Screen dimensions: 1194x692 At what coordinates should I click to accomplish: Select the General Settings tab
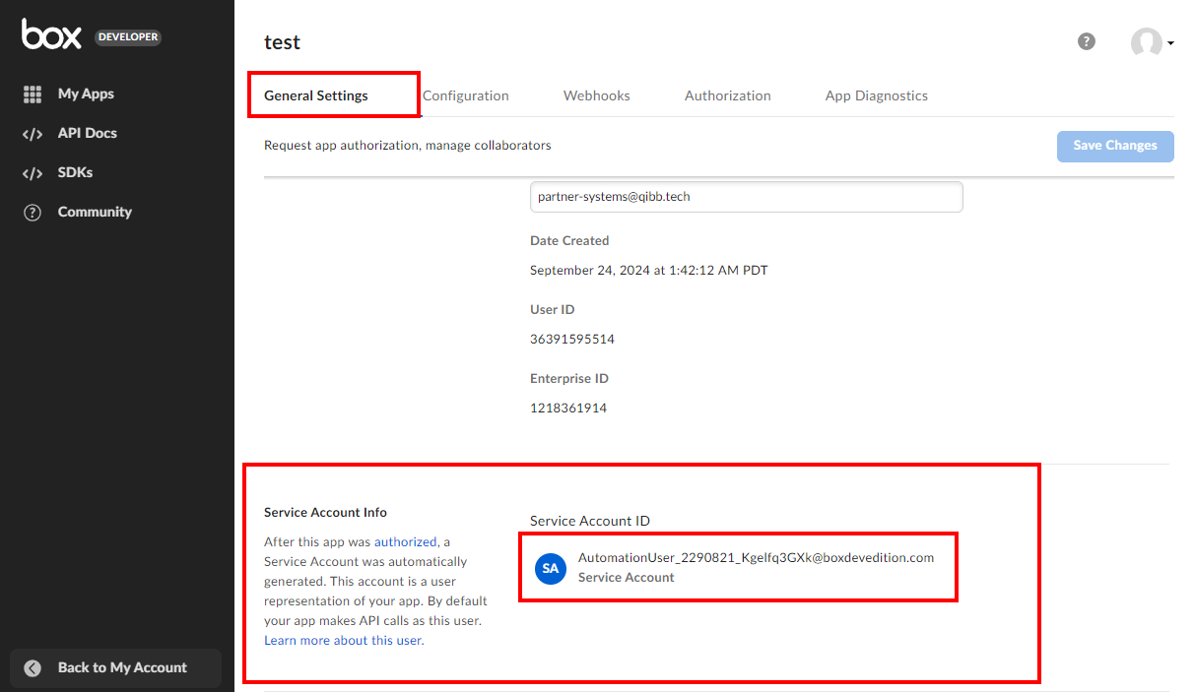click(316, 95)
